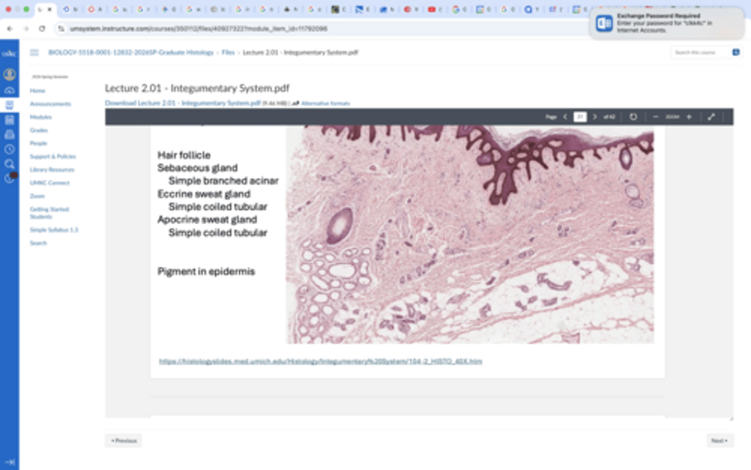Screen dimensions: 751x470
Task: Click the "Eccrine sweat gland" text on the slide
Action: coord(204,194)
